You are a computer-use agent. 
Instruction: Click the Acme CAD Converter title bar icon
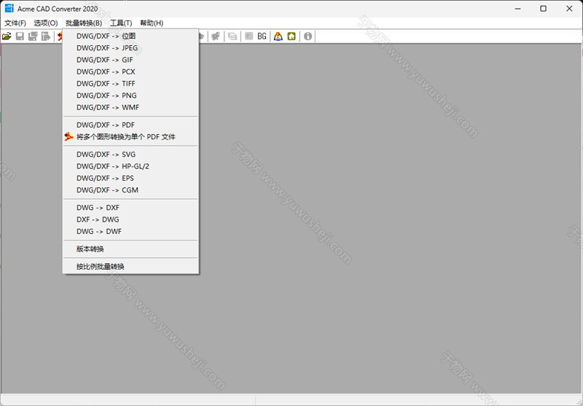point(9,9)
